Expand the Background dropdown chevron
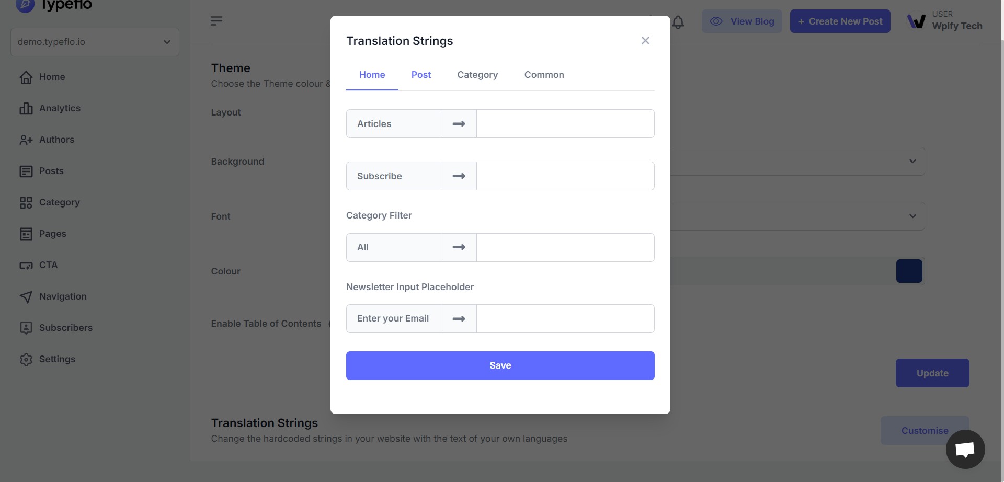 (x=912, y=161)
